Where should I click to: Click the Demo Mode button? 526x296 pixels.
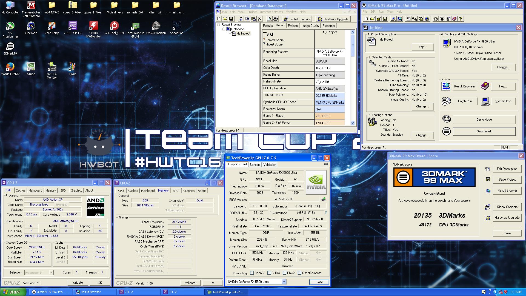point(484,119)
